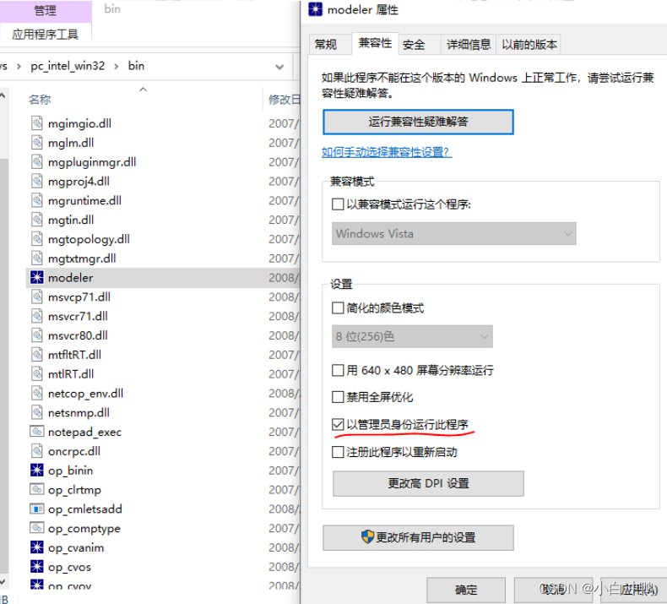Open the 以前的版本 tab
The height and width of the screenshot is (604, 667).
pyautogui.click(x=529, y=44)
